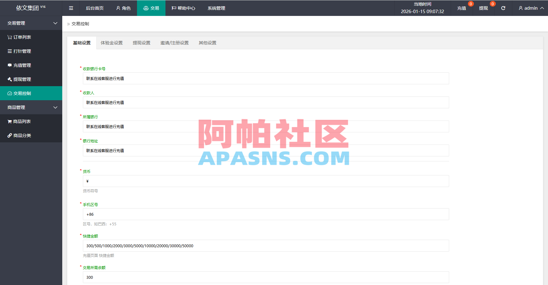548x285 pixels.
Task: Click the 手机区号 input with +86
Action: click(266, 214)
